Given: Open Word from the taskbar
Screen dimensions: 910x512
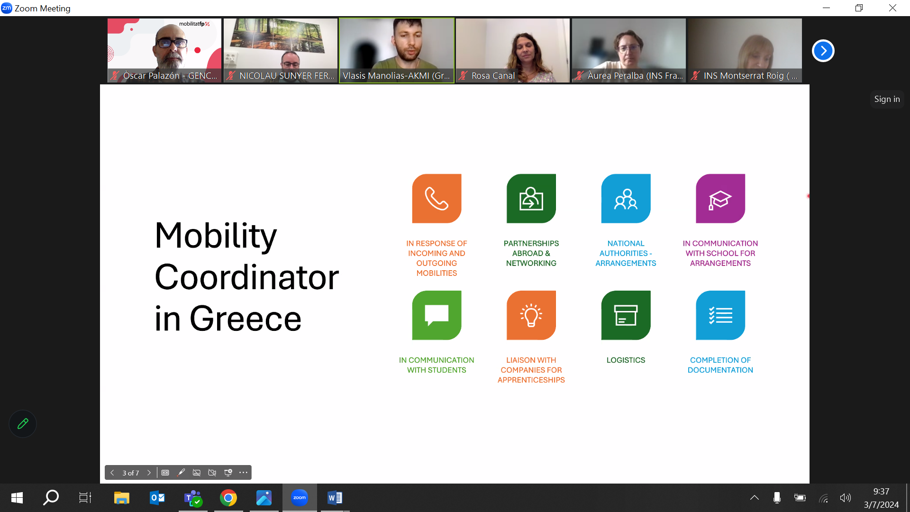Looking at the screenshot, I should tap(335, 498).
